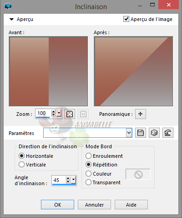Confirm with the OK button

[x=57, y=205]
